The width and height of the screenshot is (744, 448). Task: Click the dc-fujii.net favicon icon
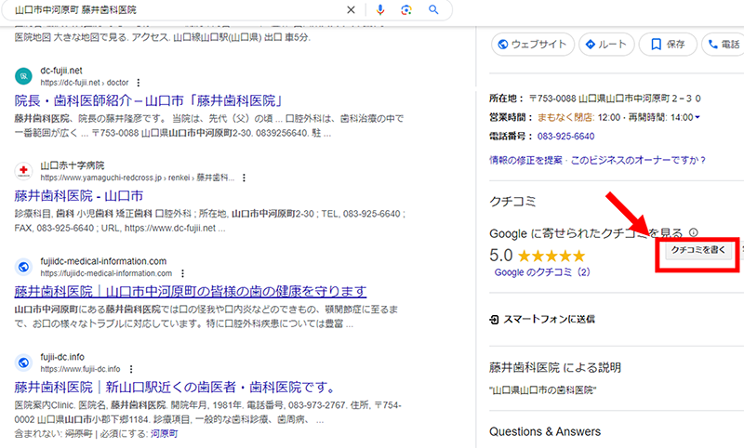point(23,76)
